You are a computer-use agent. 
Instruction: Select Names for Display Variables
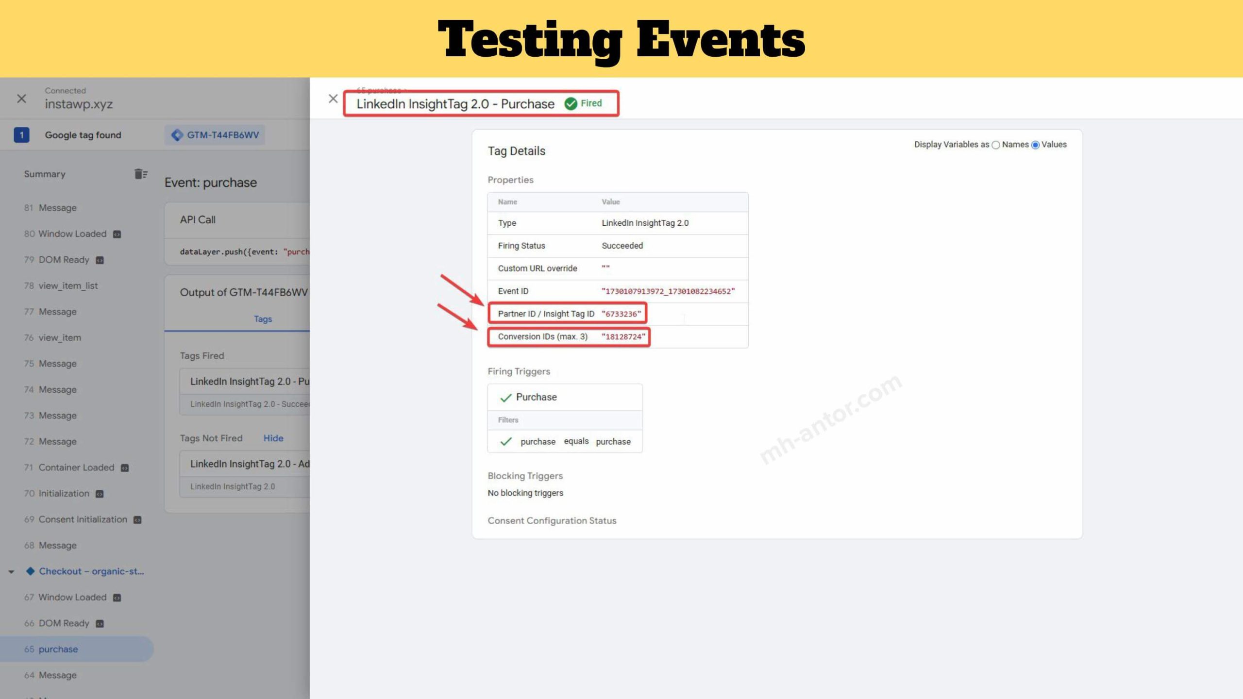pos(996,145)
